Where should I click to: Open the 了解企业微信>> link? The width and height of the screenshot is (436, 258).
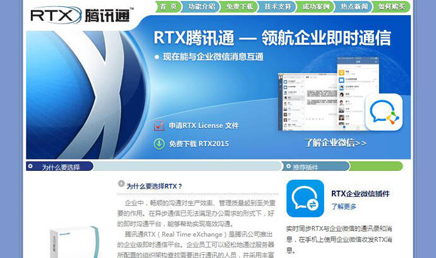(335, 143)
